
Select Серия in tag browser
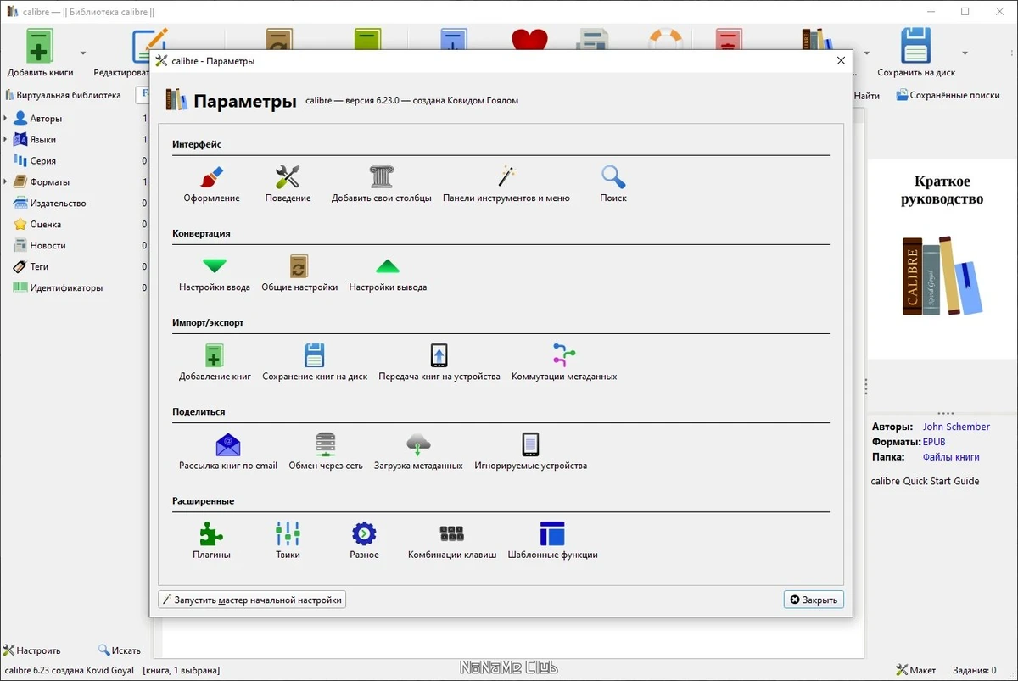pos(42,161)
